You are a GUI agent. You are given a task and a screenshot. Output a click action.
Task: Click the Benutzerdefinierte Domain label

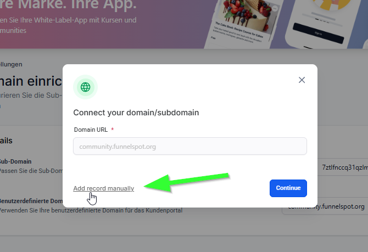tap(31, 201)
